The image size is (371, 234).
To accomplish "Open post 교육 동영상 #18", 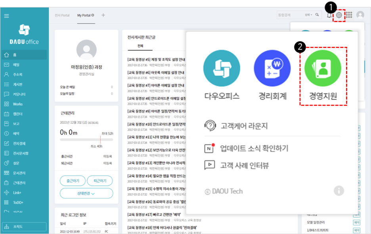I will coord(162,228).
